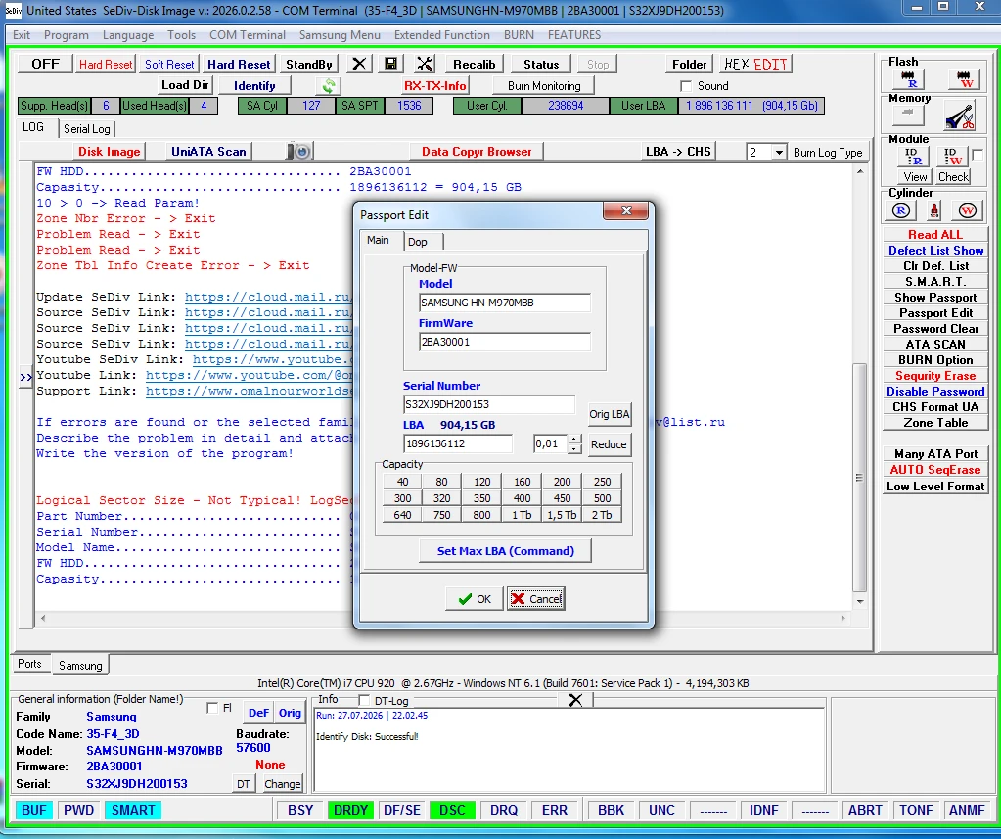Click the S.M.A.R.T. button

(935, 282)
